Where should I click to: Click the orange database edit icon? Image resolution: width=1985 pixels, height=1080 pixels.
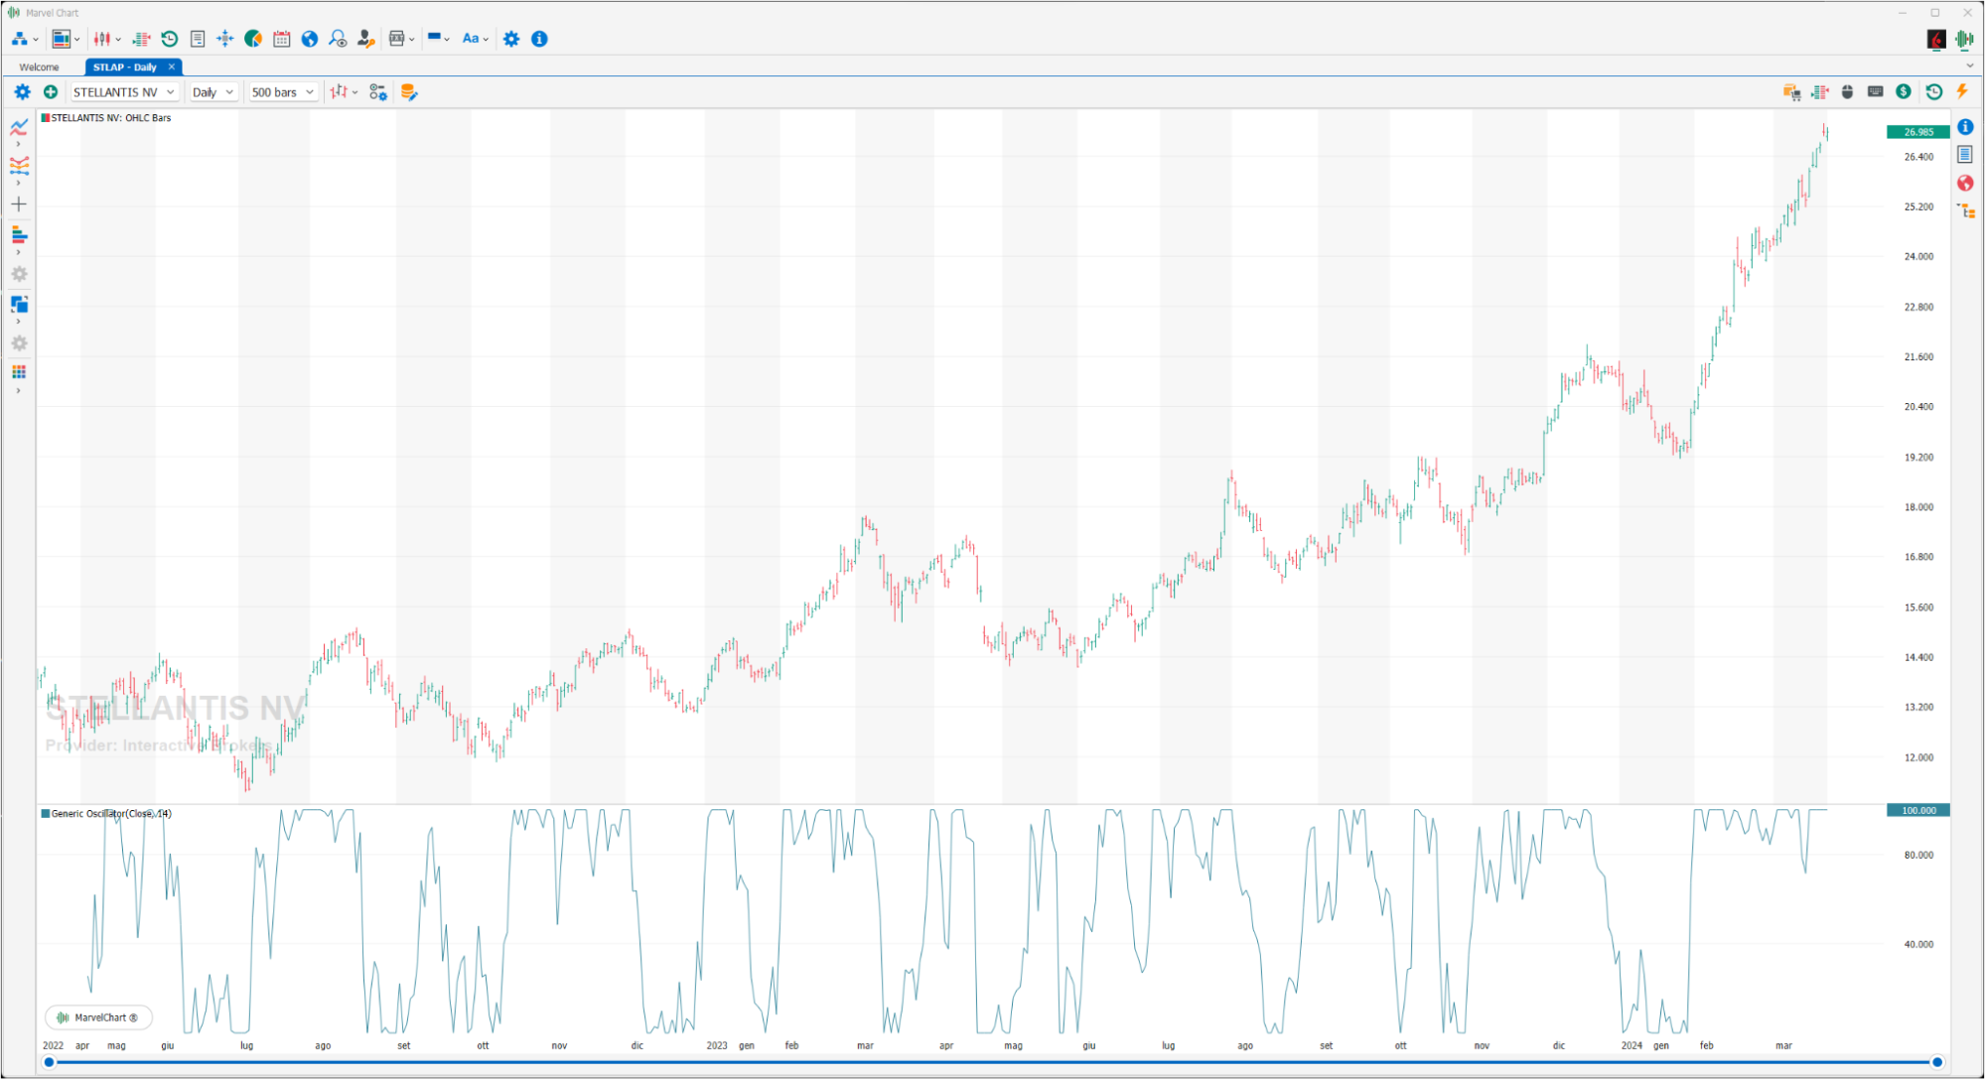[x=408, y=92]
